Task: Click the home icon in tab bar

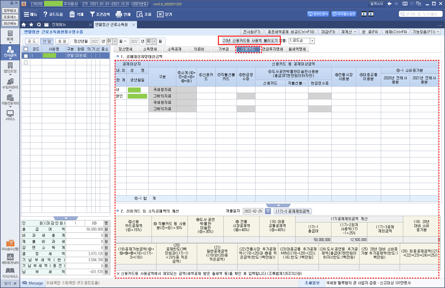Action: pyautogui.click(x=24, y=25)
